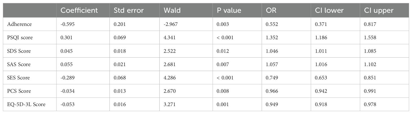This screenshot has height=114, width=412.
Task: Select the Std error column header
Action: coord(129,10)
